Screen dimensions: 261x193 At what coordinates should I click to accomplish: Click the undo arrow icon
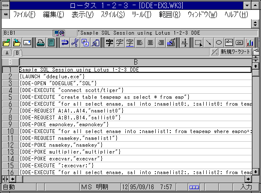point(65,43)
